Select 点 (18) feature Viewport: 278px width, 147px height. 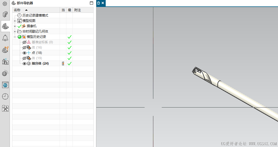click(x=37, y=53)
